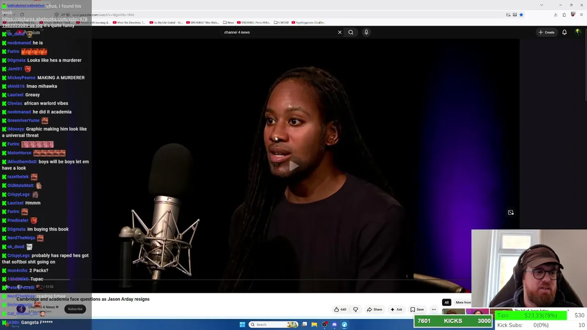This screenshot has width=587, height=330.
Task: Click chat username 'GreenriverYume'
Action: 23,121
